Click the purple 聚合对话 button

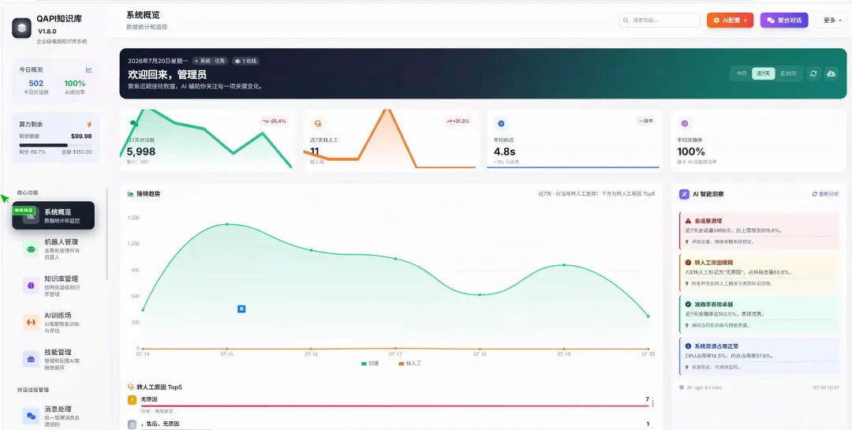784,20
